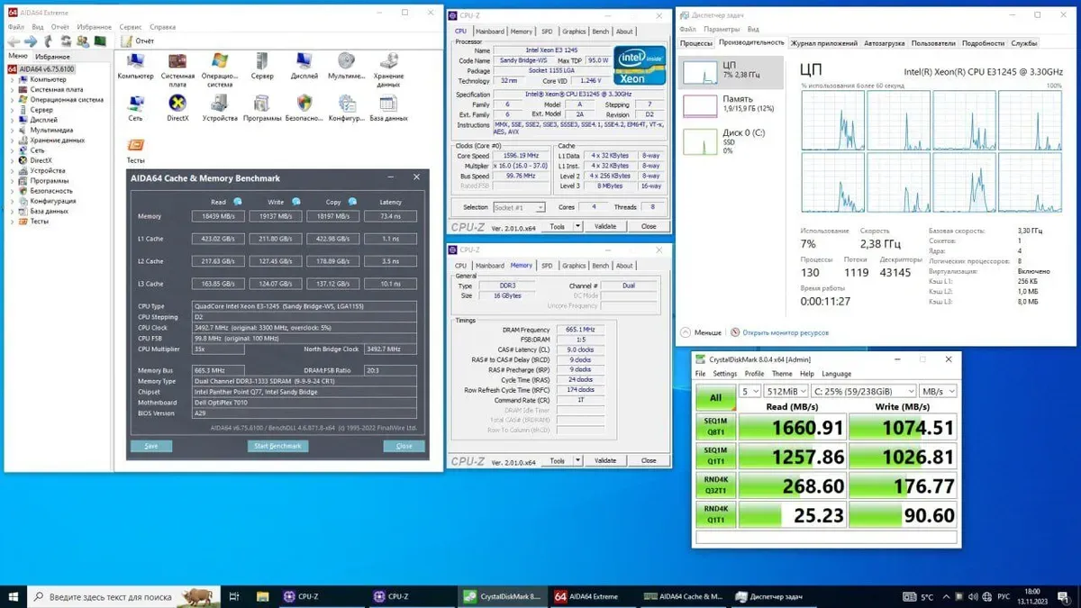Image resolution: width=1081 pixels, height=608 pixels.
Task: Switch to the Автозагрузка tab in Task Manager
Action: click(x=884, y=43)
